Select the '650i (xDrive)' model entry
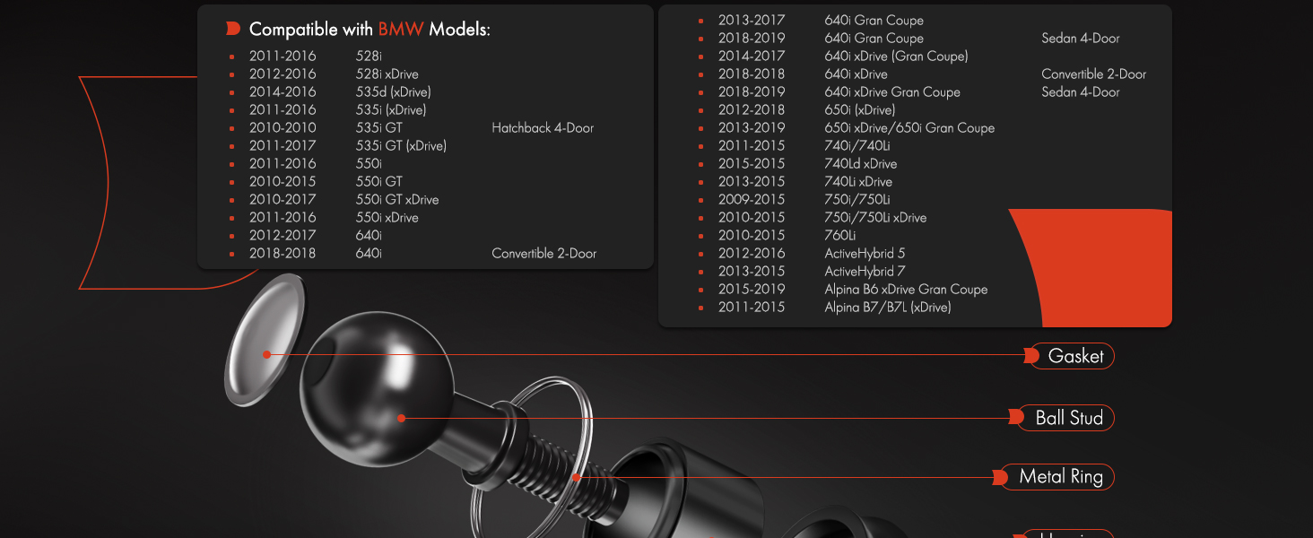Screen dimensions: 1313x538 point(859,110)
